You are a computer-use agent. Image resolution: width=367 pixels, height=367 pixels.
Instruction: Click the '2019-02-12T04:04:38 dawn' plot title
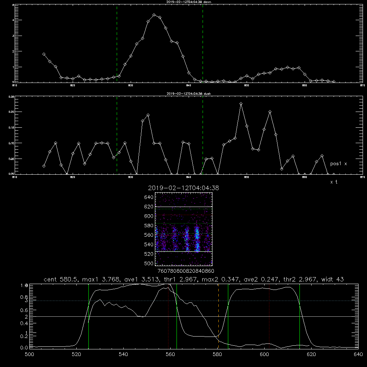[x=189, y=2]
